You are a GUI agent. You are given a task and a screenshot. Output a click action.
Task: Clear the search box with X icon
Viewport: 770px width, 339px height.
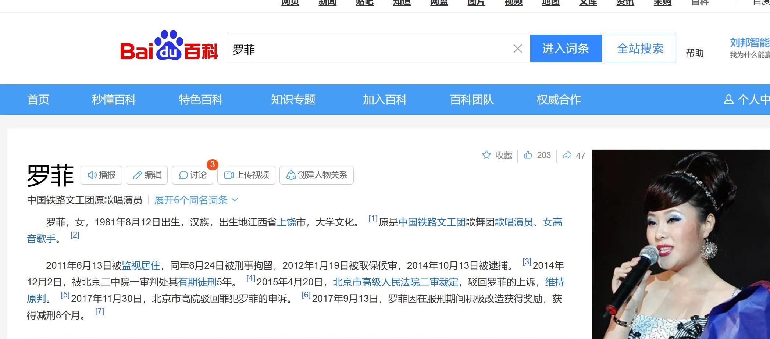pos(517,49)
